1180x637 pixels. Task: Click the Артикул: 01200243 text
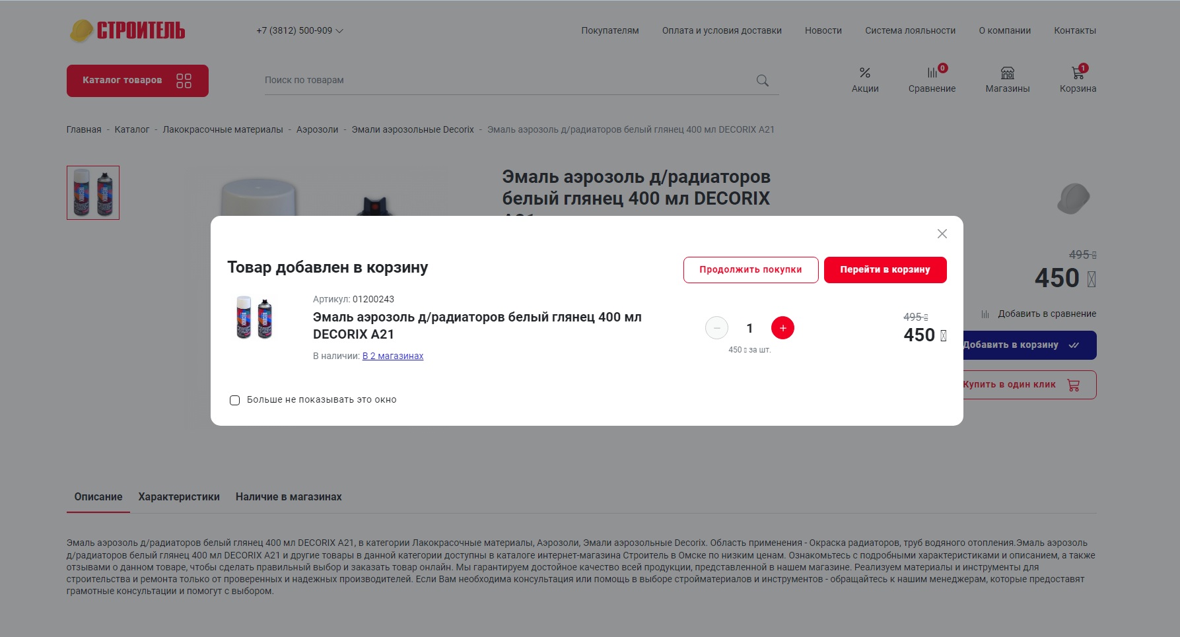353,299
